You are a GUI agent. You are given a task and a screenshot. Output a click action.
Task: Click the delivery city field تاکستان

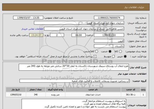109,46
